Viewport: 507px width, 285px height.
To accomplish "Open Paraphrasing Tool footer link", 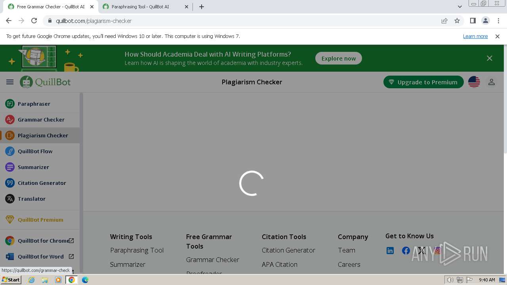I will [137, 250].
